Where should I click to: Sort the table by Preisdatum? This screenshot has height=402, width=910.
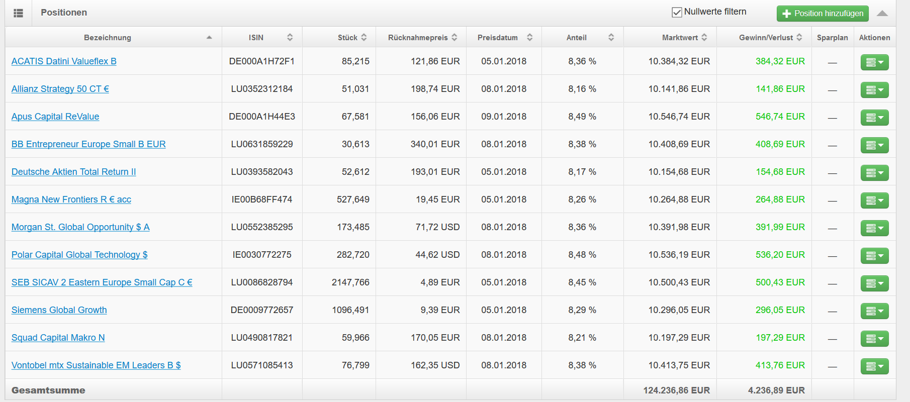[x=504, y=37]
